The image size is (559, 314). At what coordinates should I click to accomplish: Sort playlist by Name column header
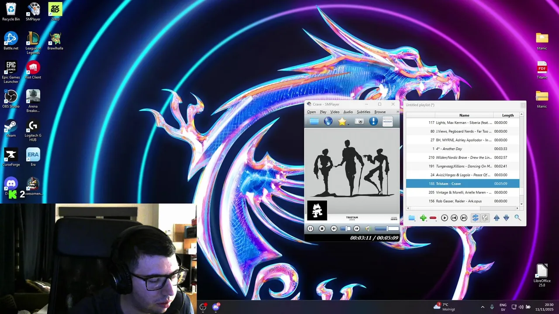pyautogui.click(x=464, y=115)
